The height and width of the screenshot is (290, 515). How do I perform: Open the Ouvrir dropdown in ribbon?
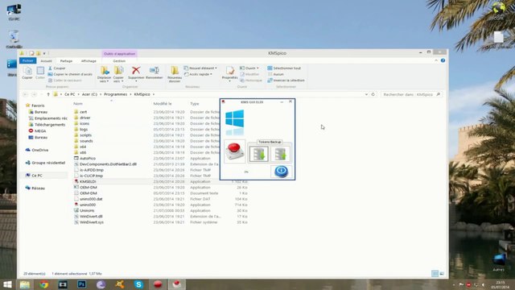pyautogui.click(x=257, y=68)
